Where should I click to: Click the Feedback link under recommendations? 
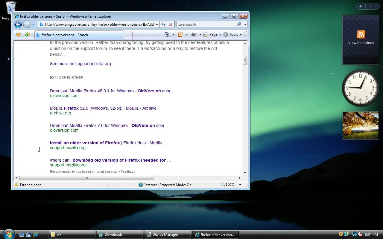point(128,171)
